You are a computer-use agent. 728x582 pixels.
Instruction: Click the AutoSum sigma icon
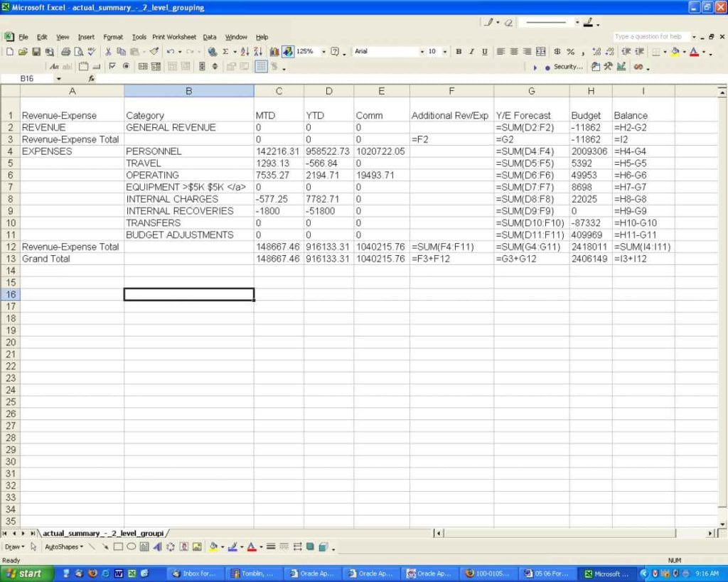click(x=225, y=52)
